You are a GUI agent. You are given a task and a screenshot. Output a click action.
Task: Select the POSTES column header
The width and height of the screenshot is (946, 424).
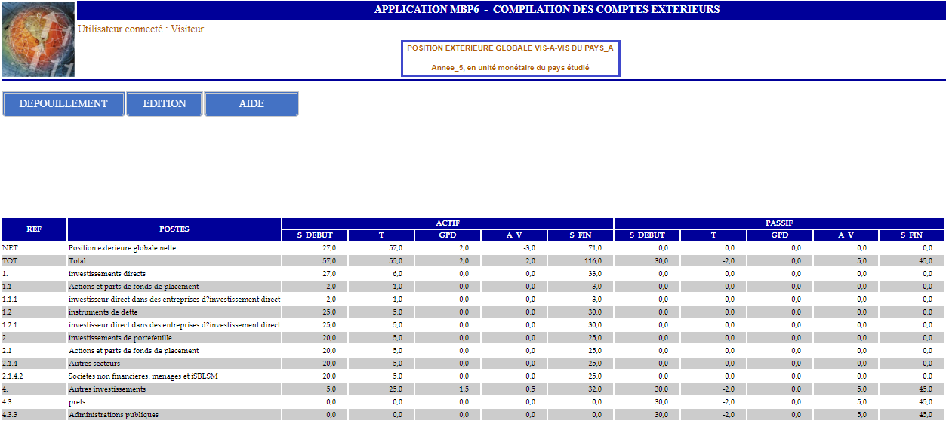[x=174, y=229]
